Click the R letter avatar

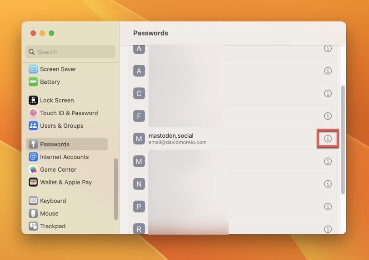tap(139, 229)
